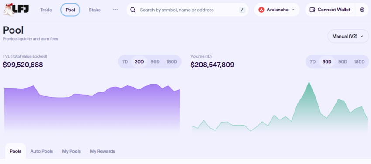Viewport: 371px width, 164px height.
Task: Select 7D range for Volume chart
Action: click(x=313, y=61)
